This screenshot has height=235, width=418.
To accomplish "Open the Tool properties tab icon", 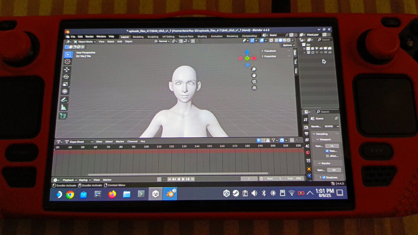I will (x=305, y=119).
